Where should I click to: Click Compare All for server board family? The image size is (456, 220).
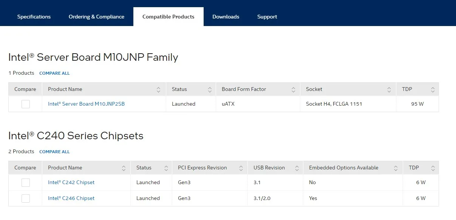coord(54,73)
